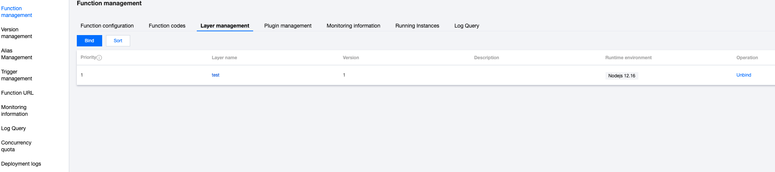Select the Layer management tab
Image resolution: width=775 pixels, height=172 pixels.
225,26
